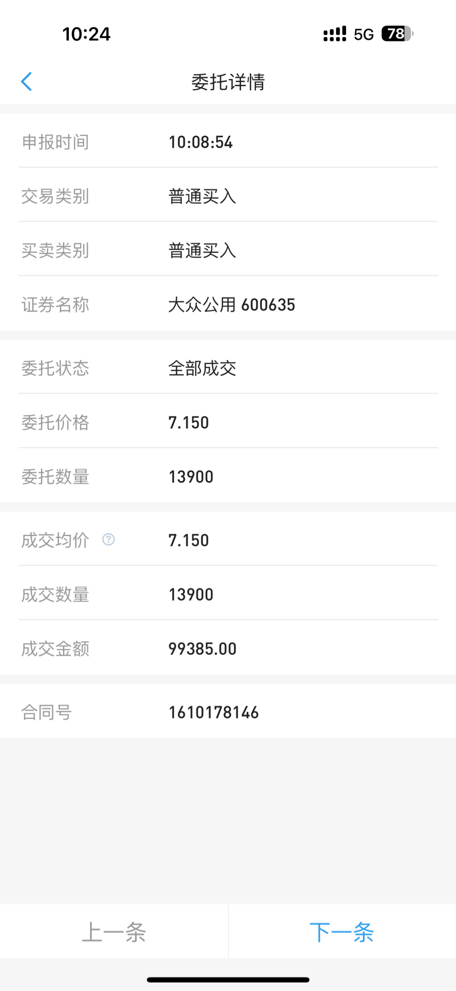Tap the 5G network indicator
456x991 pixels.
364,34
